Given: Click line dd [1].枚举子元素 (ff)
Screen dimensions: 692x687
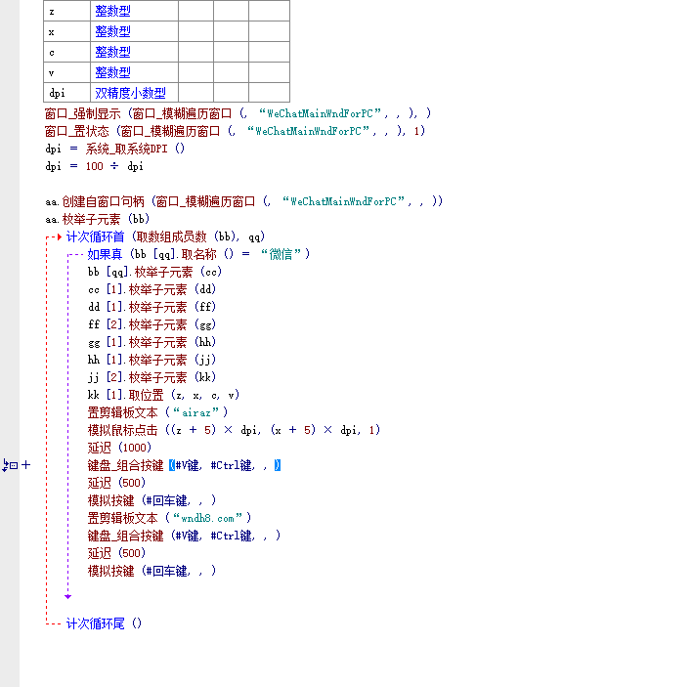Looking at the screenshot, I should click(x=151, y=307).
